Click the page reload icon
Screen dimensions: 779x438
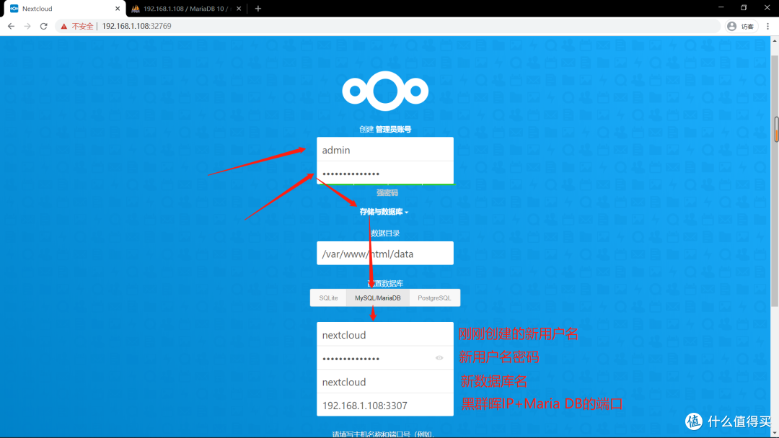click(x=44, y=25)
